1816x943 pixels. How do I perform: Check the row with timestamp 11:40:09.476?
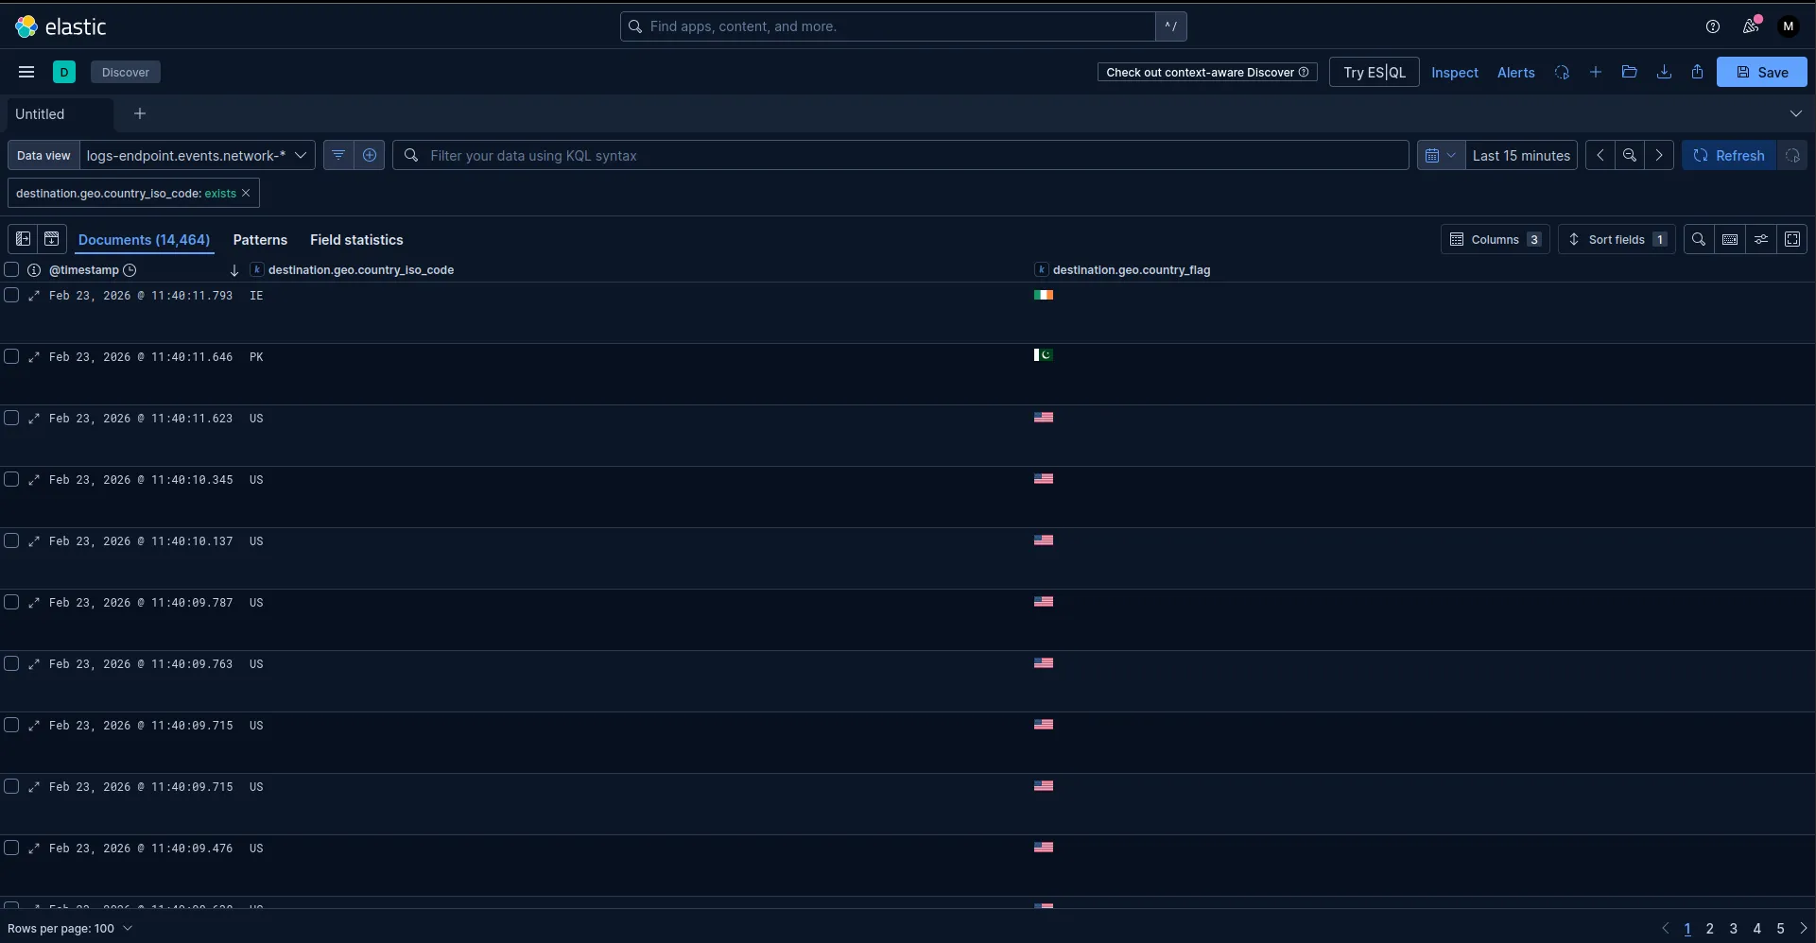[x=11, y=848]
